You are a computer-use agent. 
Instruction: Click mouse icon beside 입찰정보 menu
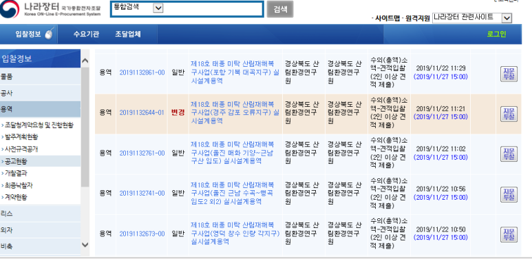click(x=49, y=34)
